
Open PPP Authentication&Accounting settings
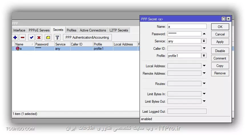coord(87,37)
